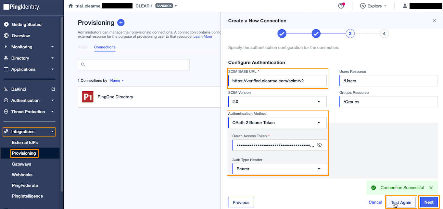Expand the Monitoring section
The width and height of the screenshot is (443, 209).
pos(52,47)
